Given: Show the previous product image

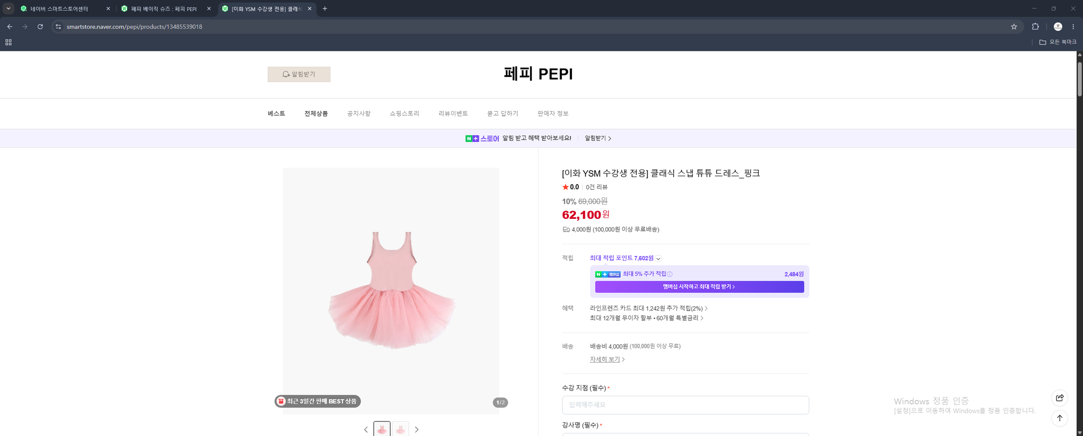Looking at the screenshot, I should 366,430.
